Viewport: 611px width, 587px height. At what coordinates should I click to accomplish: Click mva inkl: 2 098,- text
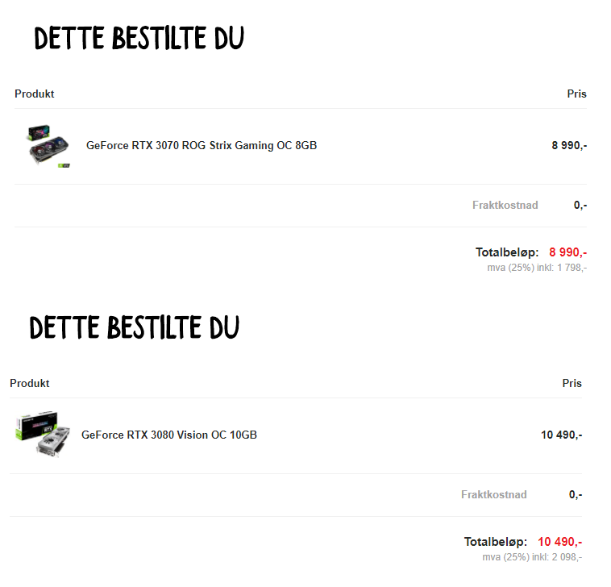[x=532, y=557]
